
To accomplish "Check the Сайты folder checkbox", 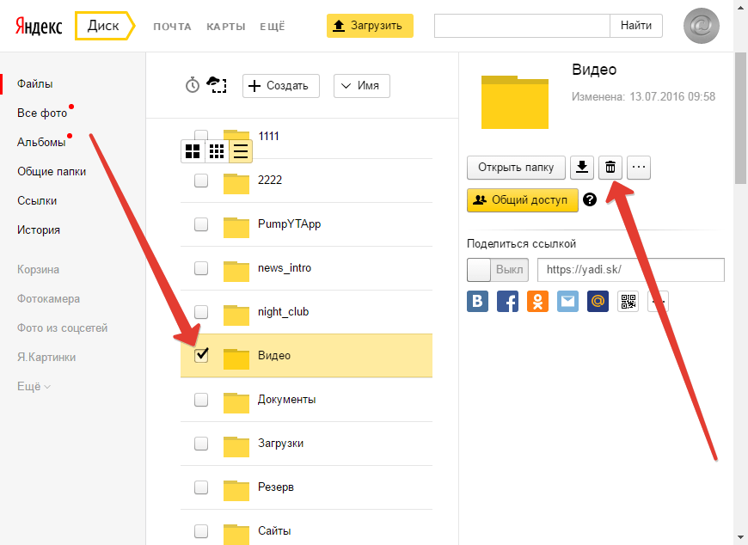I will tap(201, 531).
